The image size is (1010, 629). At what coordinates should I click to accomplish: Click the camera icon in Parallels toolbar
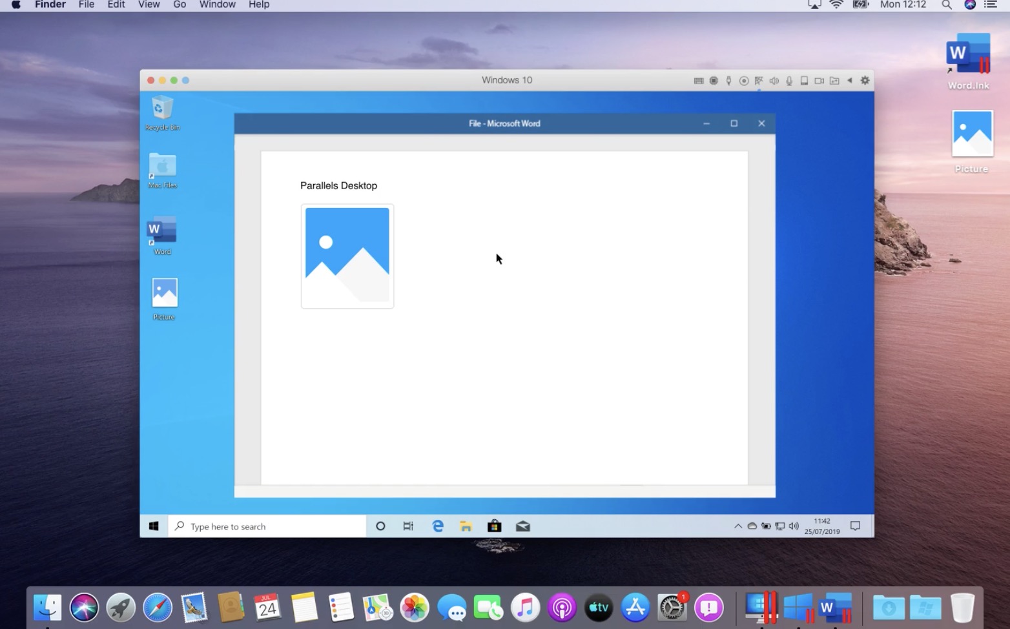819,81
